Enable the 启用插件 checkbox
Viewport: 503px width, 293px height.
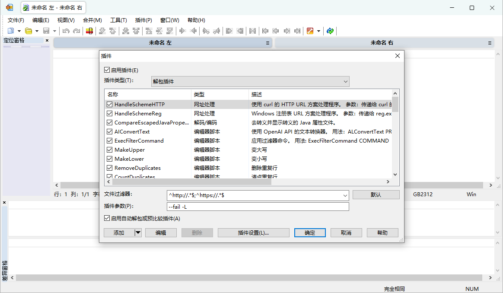[x=106, y=70]
